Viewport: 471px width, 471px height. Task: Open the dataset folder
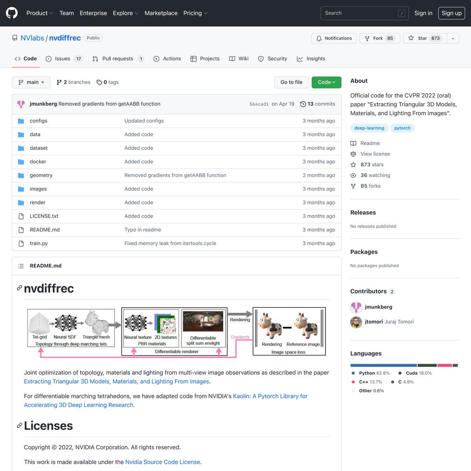pyautogui.click(x=39, y=148)
